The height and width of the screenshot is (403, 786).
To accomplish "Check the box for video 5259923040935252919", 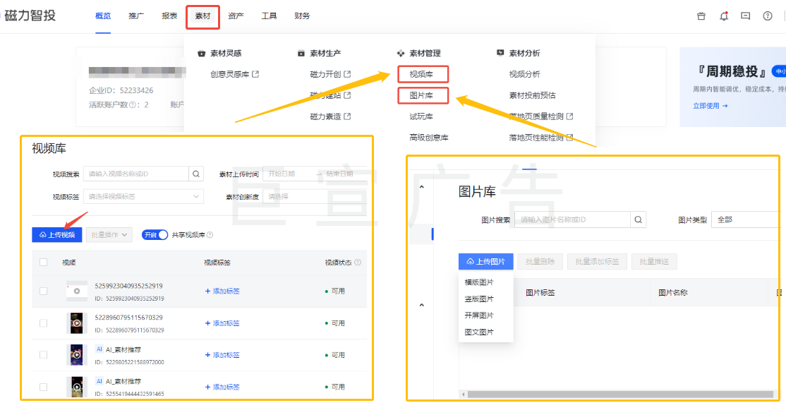I will pos(43,291).
